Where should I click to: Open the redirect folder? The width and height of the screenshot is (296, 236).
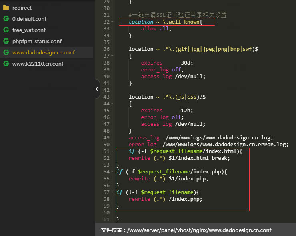(22, 8)
